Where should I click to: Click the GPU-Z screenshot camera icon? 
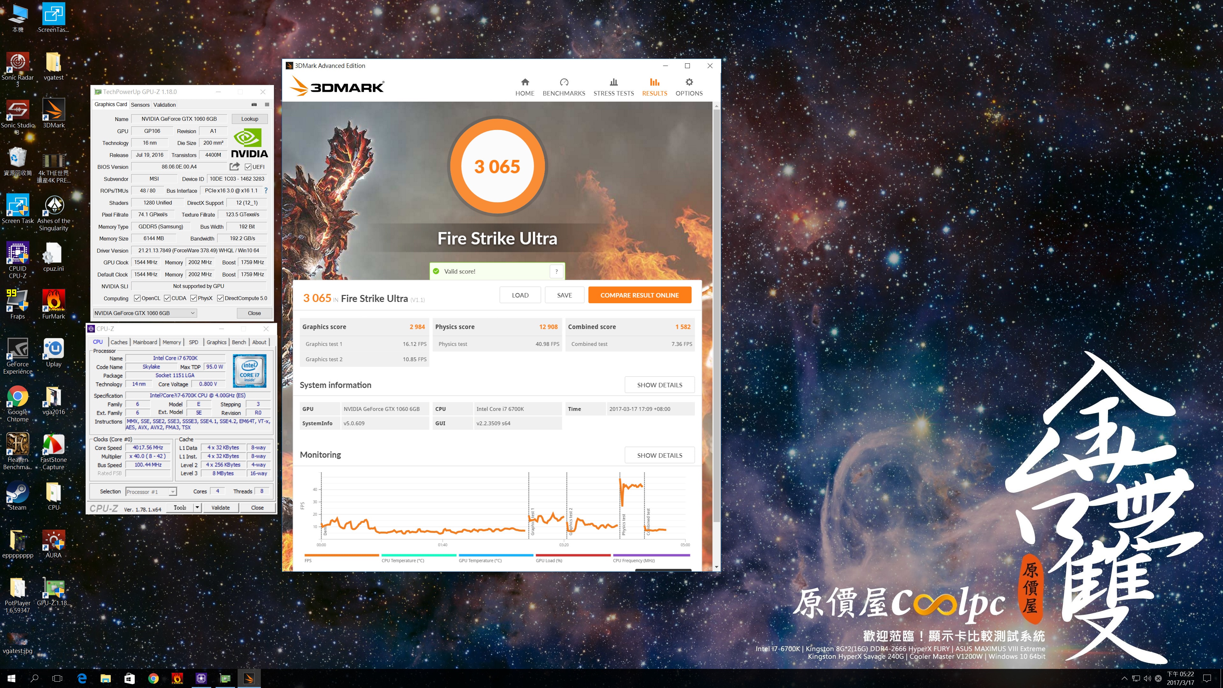tap(254, 104)
